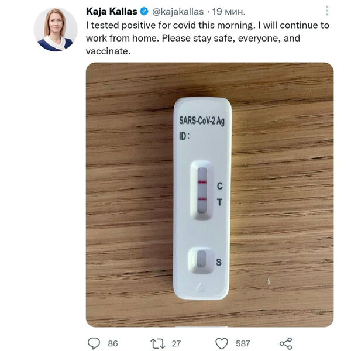Click the blue verified badge
The image size is (351, 351).
click(x=144, y=12)
